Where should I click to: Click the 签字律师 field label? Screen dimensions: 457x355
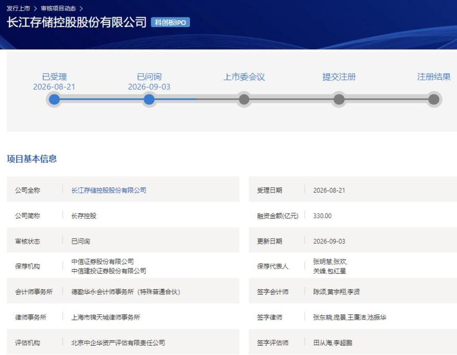point(270,317)
